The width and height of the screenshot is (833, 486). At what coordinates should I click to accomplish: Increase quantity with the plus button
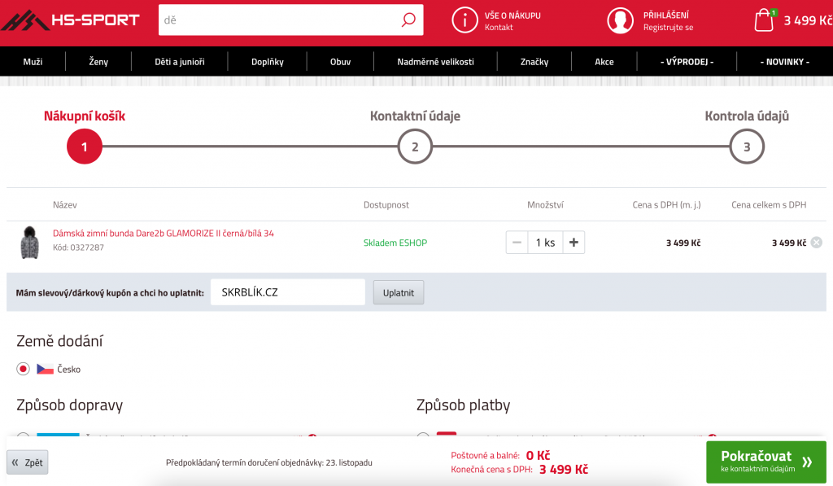(574, 243)
